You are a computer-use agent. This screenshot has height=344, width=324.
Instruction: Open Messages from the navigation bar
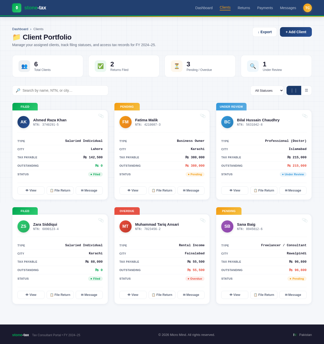(x=288, y=8)
